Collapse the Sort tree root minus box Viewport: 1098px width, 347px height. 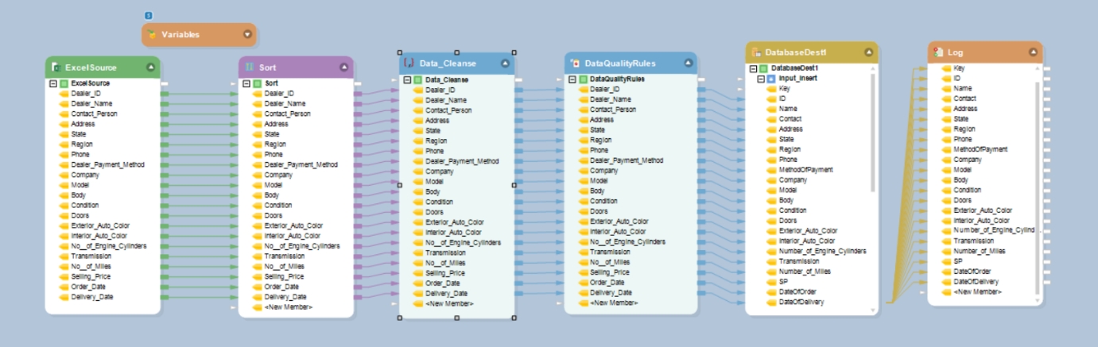pos(246,83)
